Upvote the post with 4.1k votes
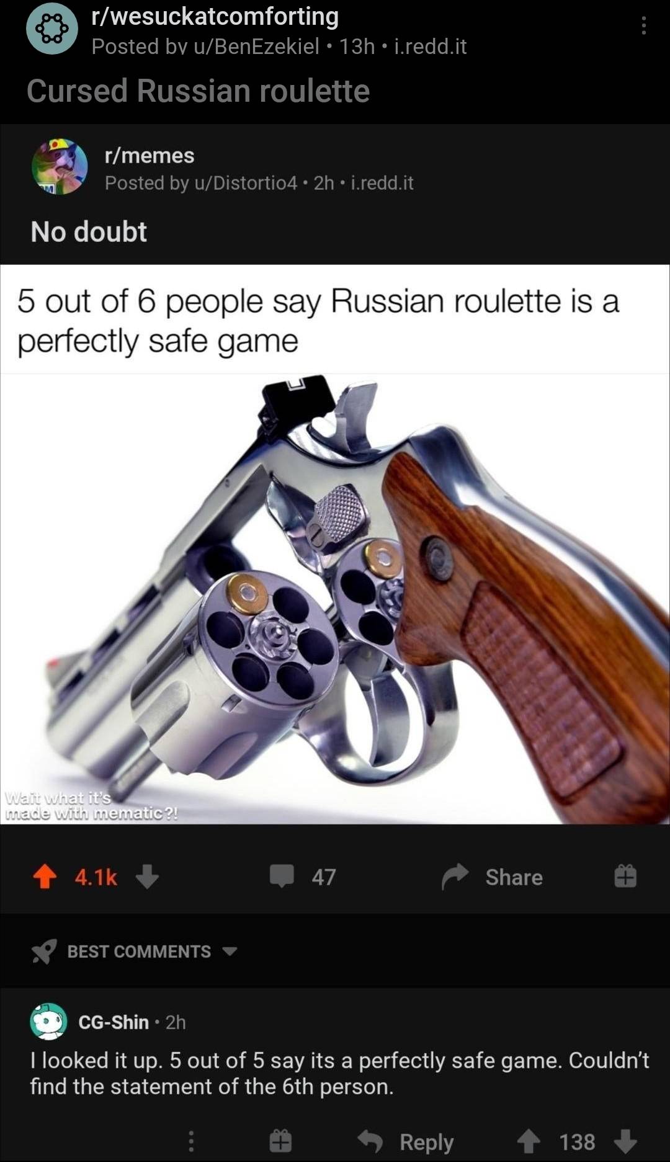The height and width of the screenshot is (1162, 670). [x=45, y=877]
